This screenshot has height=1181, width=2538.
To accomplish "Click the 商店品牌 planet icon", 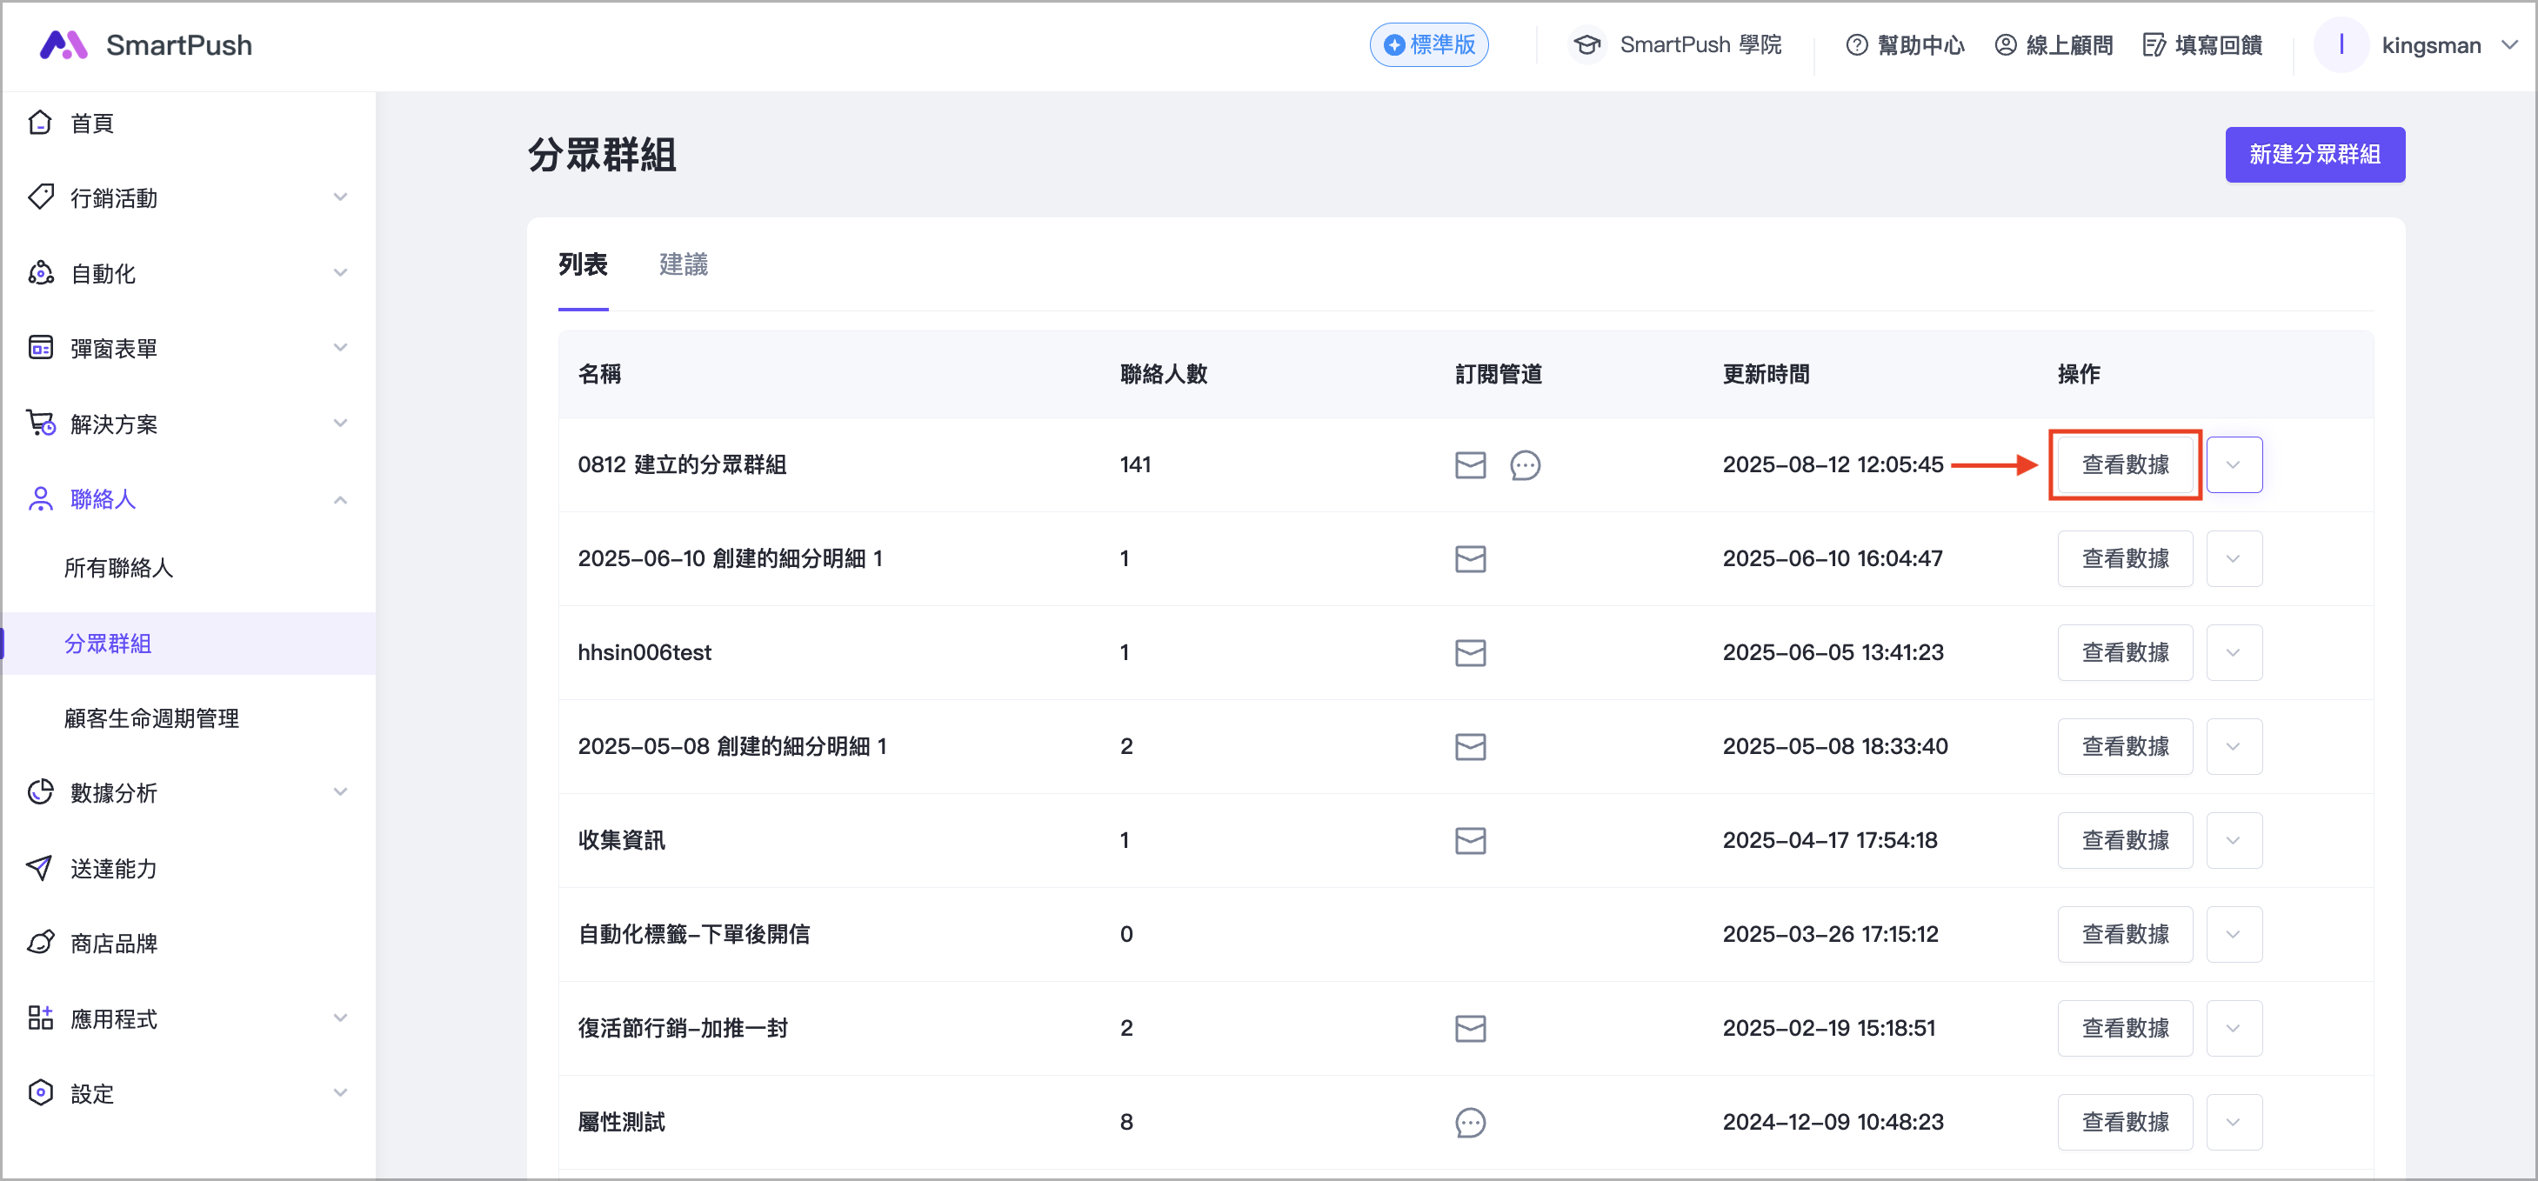I will pyautogui.click(x=40, y=943).
